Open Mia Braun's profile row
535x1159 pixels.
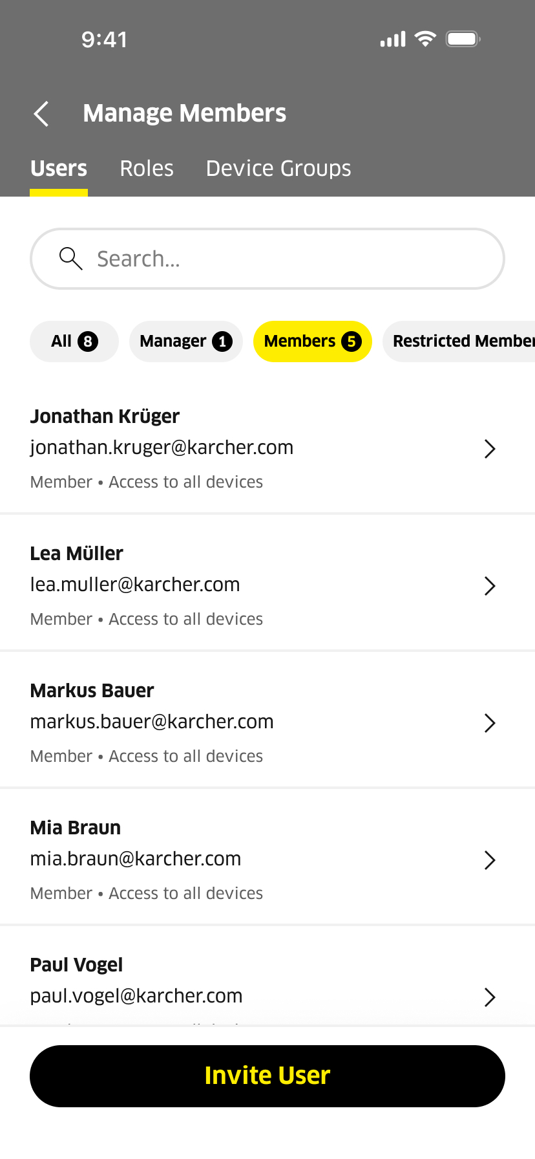[490, 860]
